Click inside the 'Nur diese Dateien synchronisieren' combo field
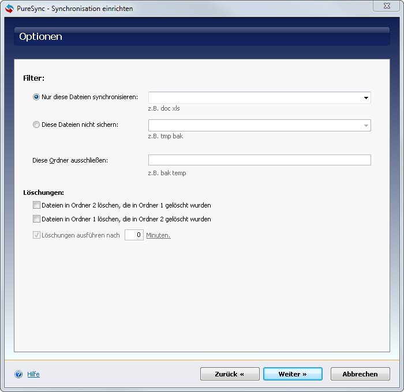The width and height of the screenshot is (404, 392). click(x=254, y=98)
